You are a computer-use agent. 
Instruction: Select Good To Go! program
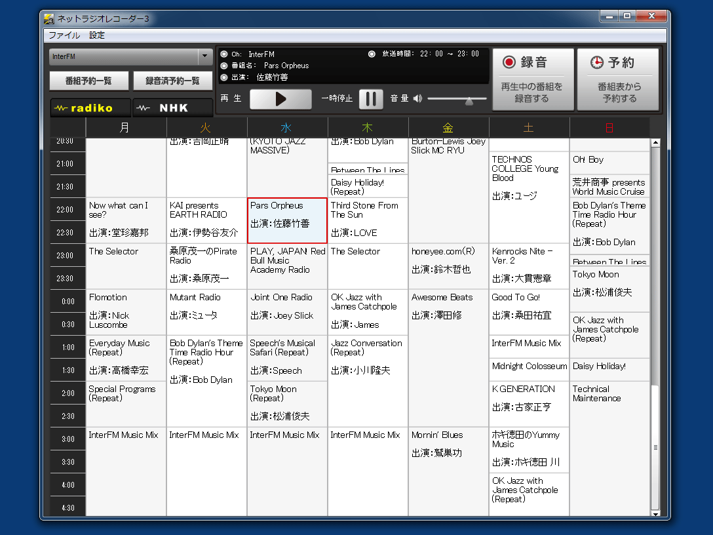tap(530, 312)
